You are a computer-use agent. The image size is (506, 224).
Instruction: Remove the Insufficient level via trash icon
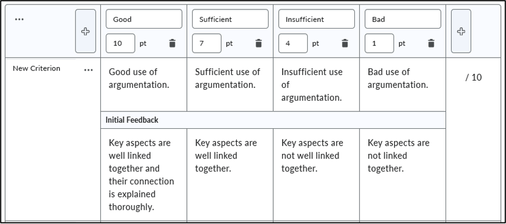click(345, 43)
